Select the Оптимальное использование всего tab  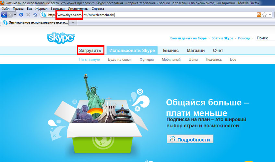(x=35, y=22)
